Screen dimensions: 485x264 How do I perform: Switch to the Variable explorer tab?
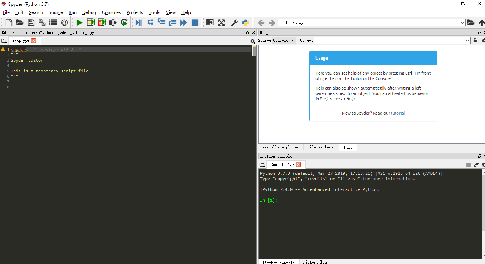click(x=280, y=147)
